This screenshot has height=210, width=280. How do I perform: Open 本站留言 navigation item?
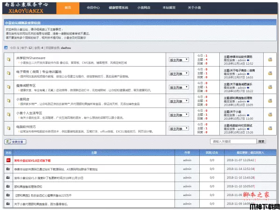(169, 7)
